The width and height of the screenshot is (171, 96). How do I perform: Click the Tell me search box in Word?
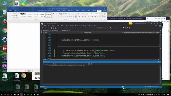coord(46,11)
